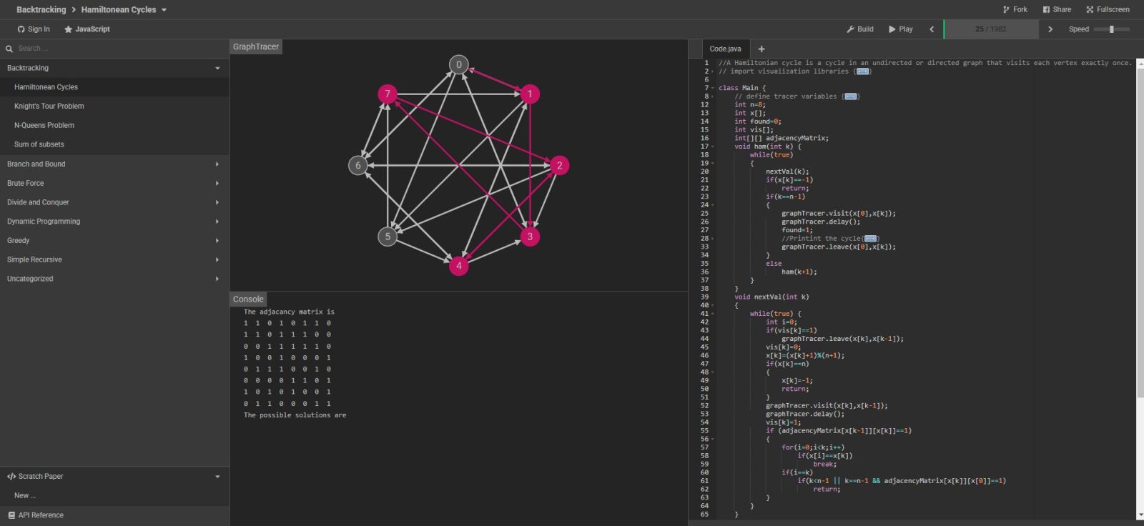The width and height of the screenshot is (1144, 526).
Task: Click in the algorithm search field
Action: [x=114, y=49]
